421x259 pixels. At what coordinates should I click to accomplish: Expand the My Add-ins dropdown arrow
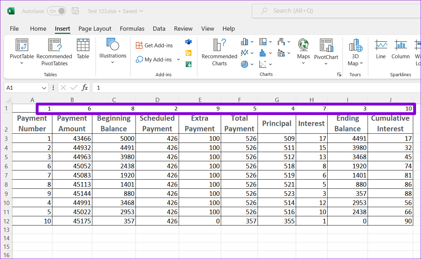[178, 60]
